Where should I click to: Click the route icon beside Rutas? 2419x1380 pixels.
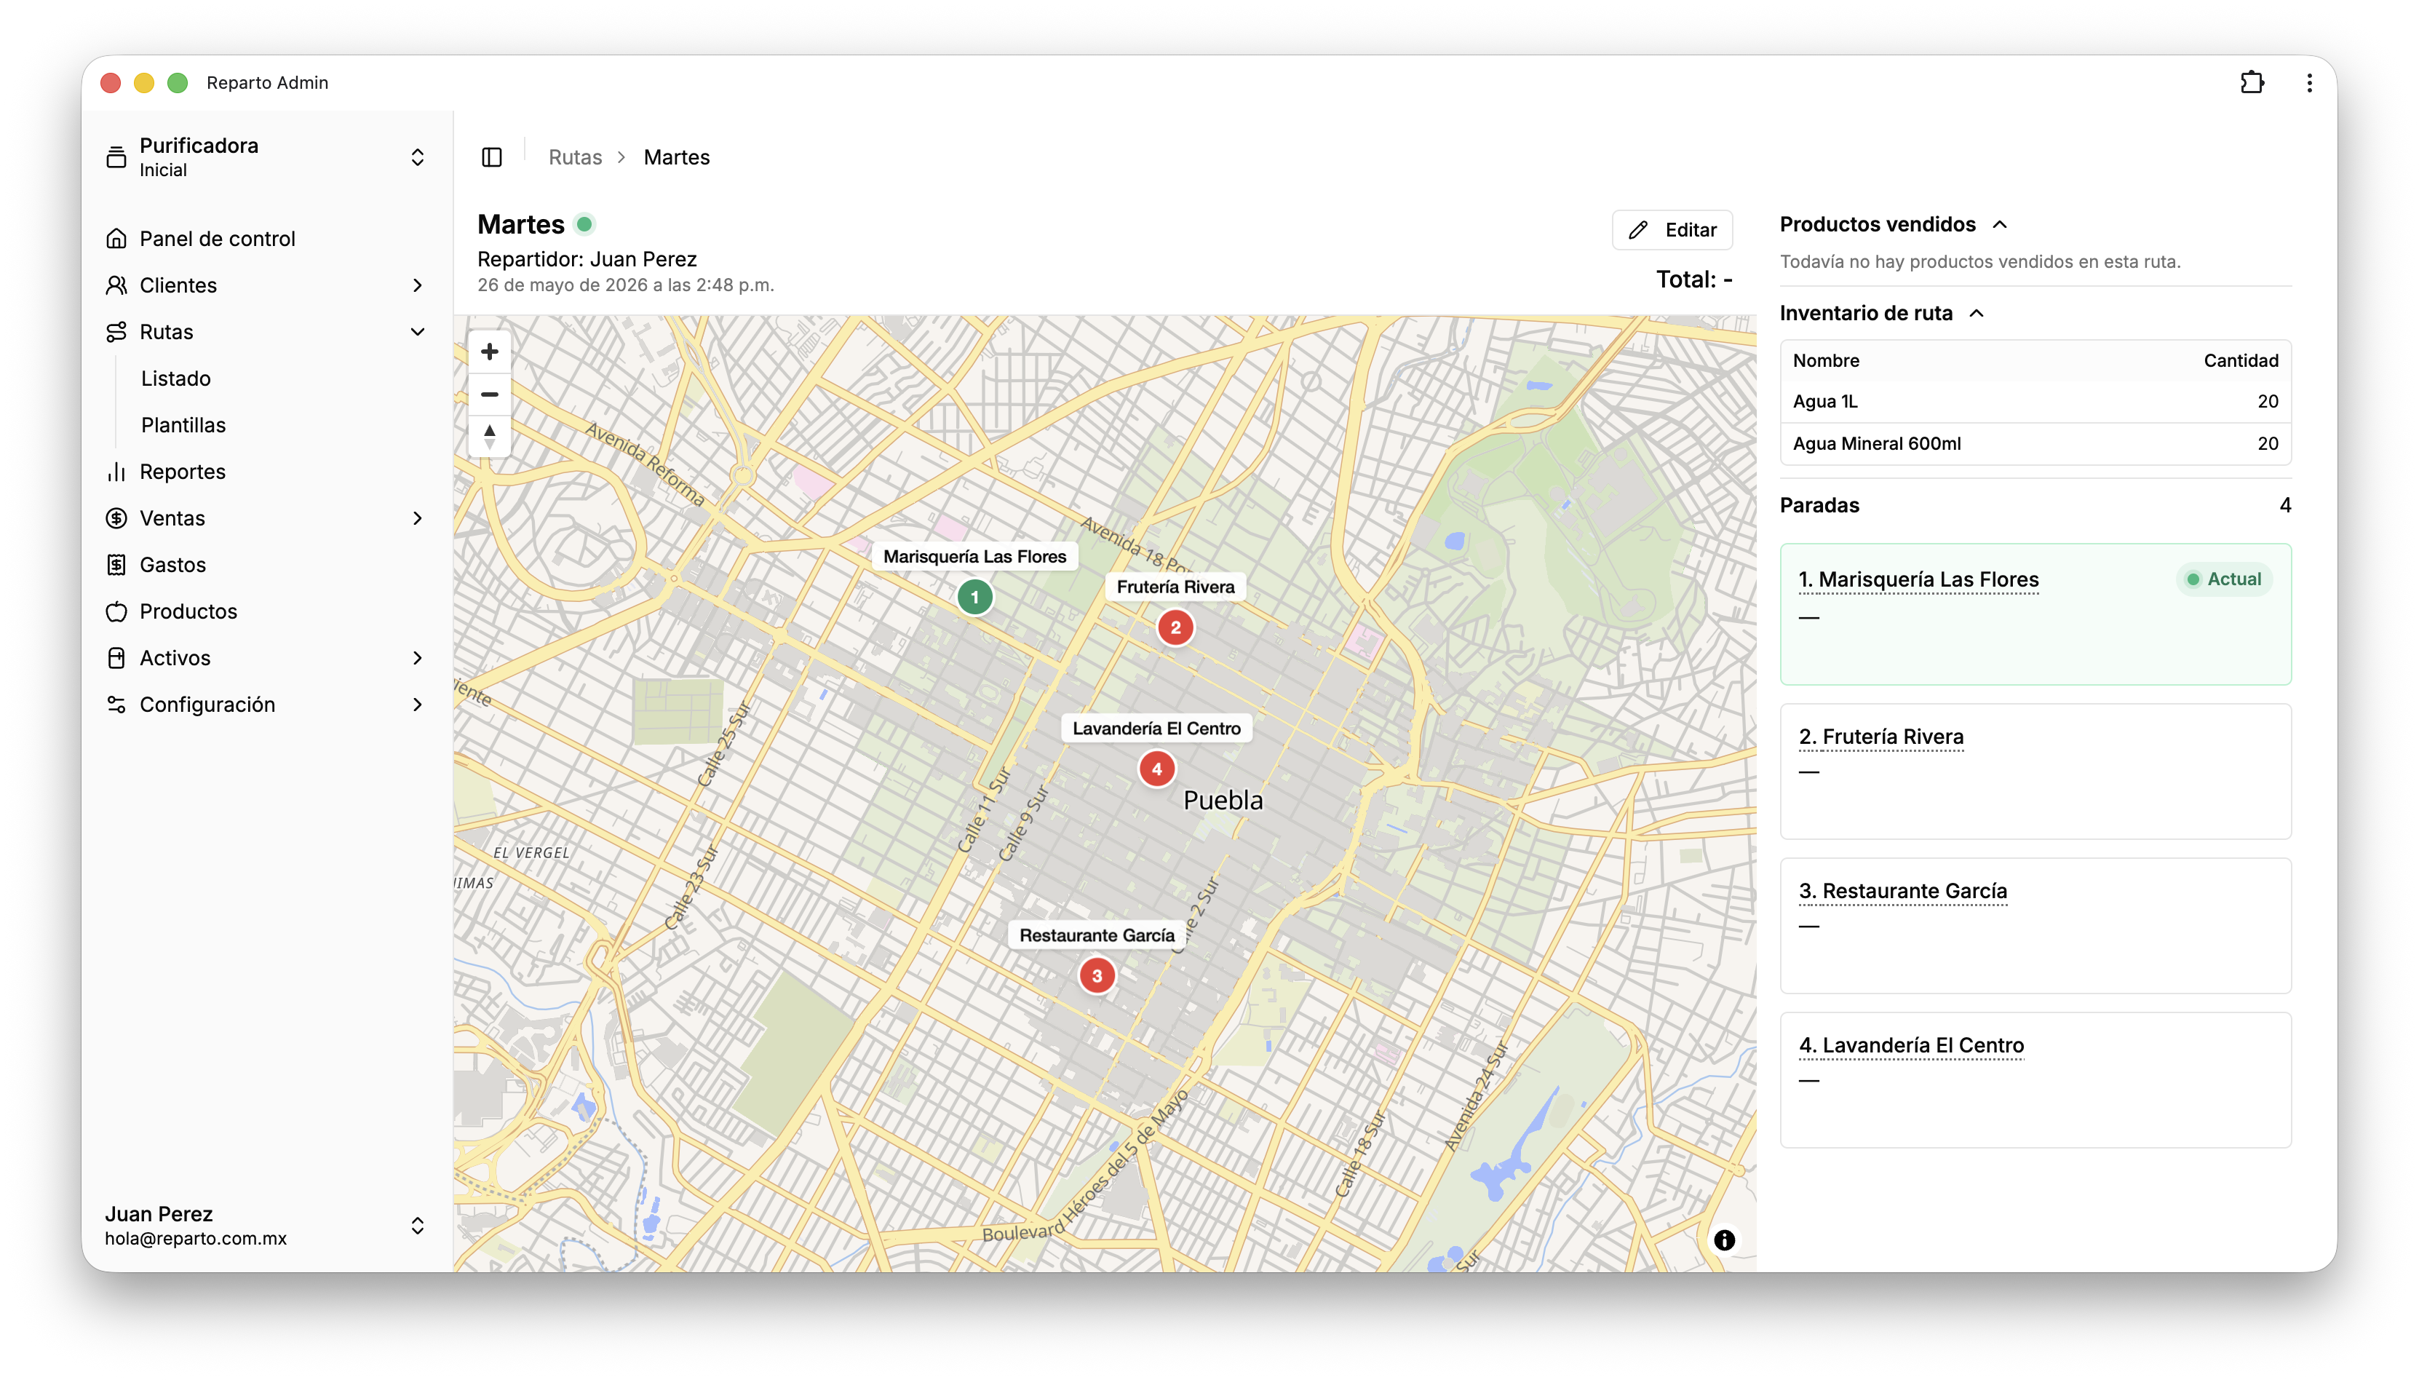point(116,332)
